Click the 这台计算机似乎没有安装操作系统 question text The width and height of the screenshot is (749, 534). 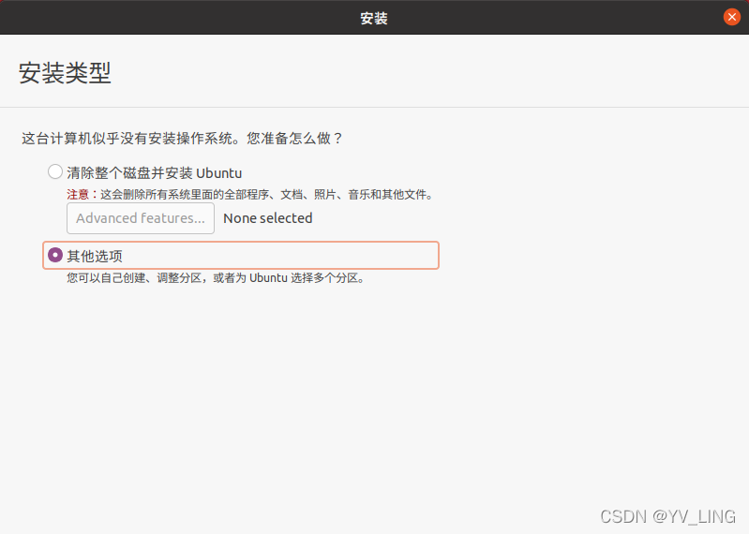[183, 139]
